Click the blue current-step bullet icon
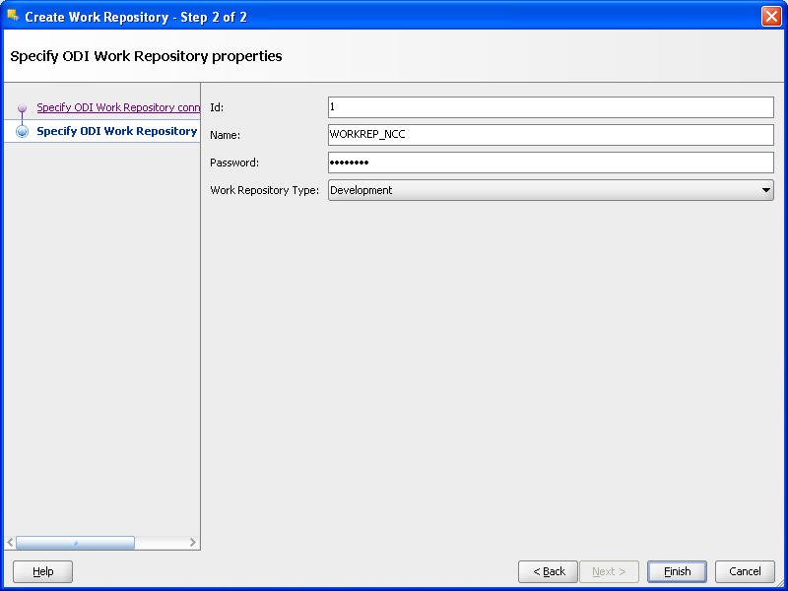Viewport: 788px width, 591px height. (22, 131)
